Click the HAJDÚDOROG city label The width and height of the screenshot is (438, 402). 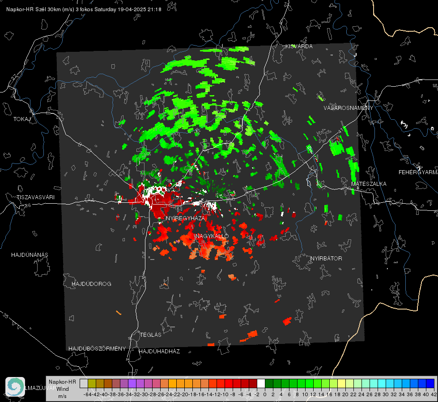[x=91, y=284]
